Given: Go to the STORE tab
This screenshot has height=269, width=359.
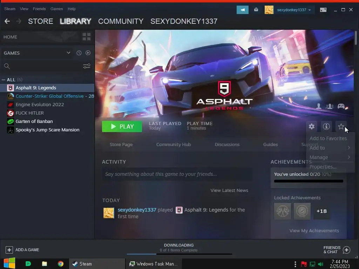Looking at the screenshot, I should pyautogui.click(x=41, y=21).
